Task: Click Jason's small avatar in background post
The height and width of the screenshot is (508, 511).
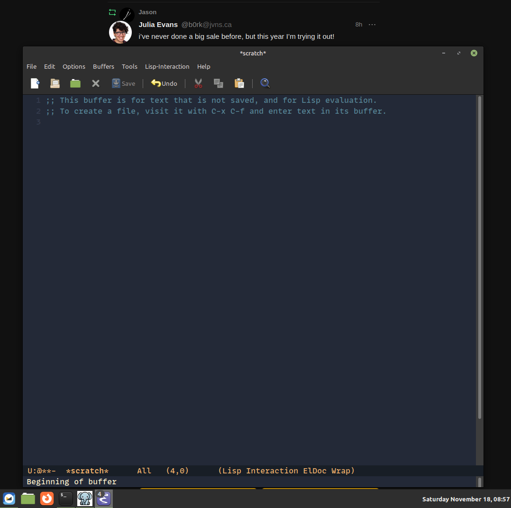Action: 127,15
